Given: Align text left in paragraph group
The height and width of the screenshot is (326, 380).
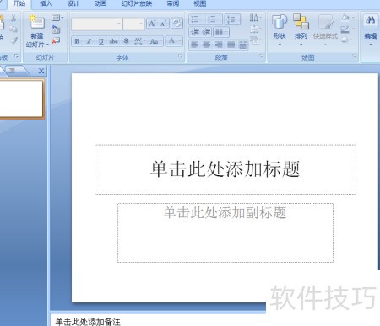Looking at the screenshot, I should (x=194, y=45).
